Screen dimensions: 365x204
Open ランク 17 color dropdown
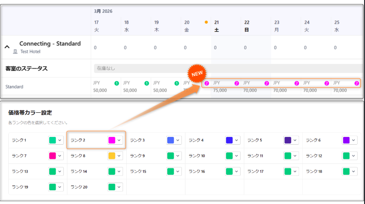click(291, 171)
